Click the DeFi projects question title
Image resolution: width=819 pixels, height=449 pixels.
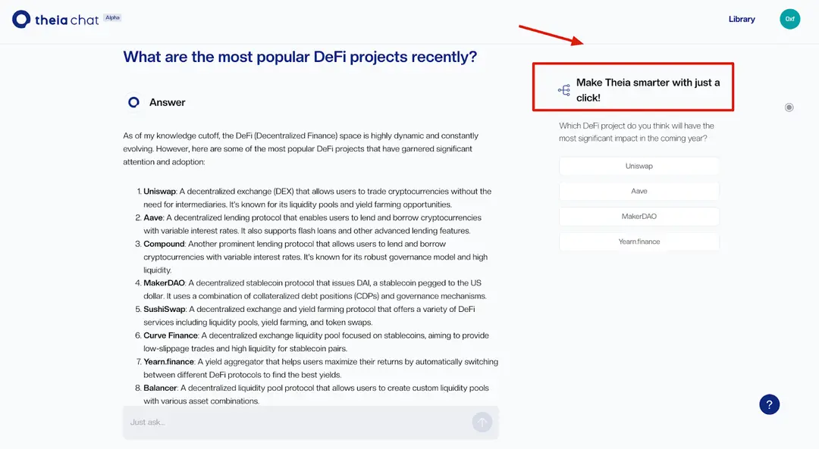(x=300, y=56)
